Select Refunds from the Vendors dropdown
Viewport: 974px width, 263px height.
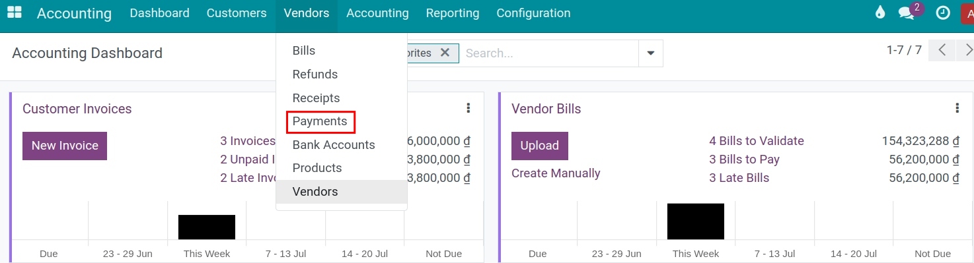point(342,74)
